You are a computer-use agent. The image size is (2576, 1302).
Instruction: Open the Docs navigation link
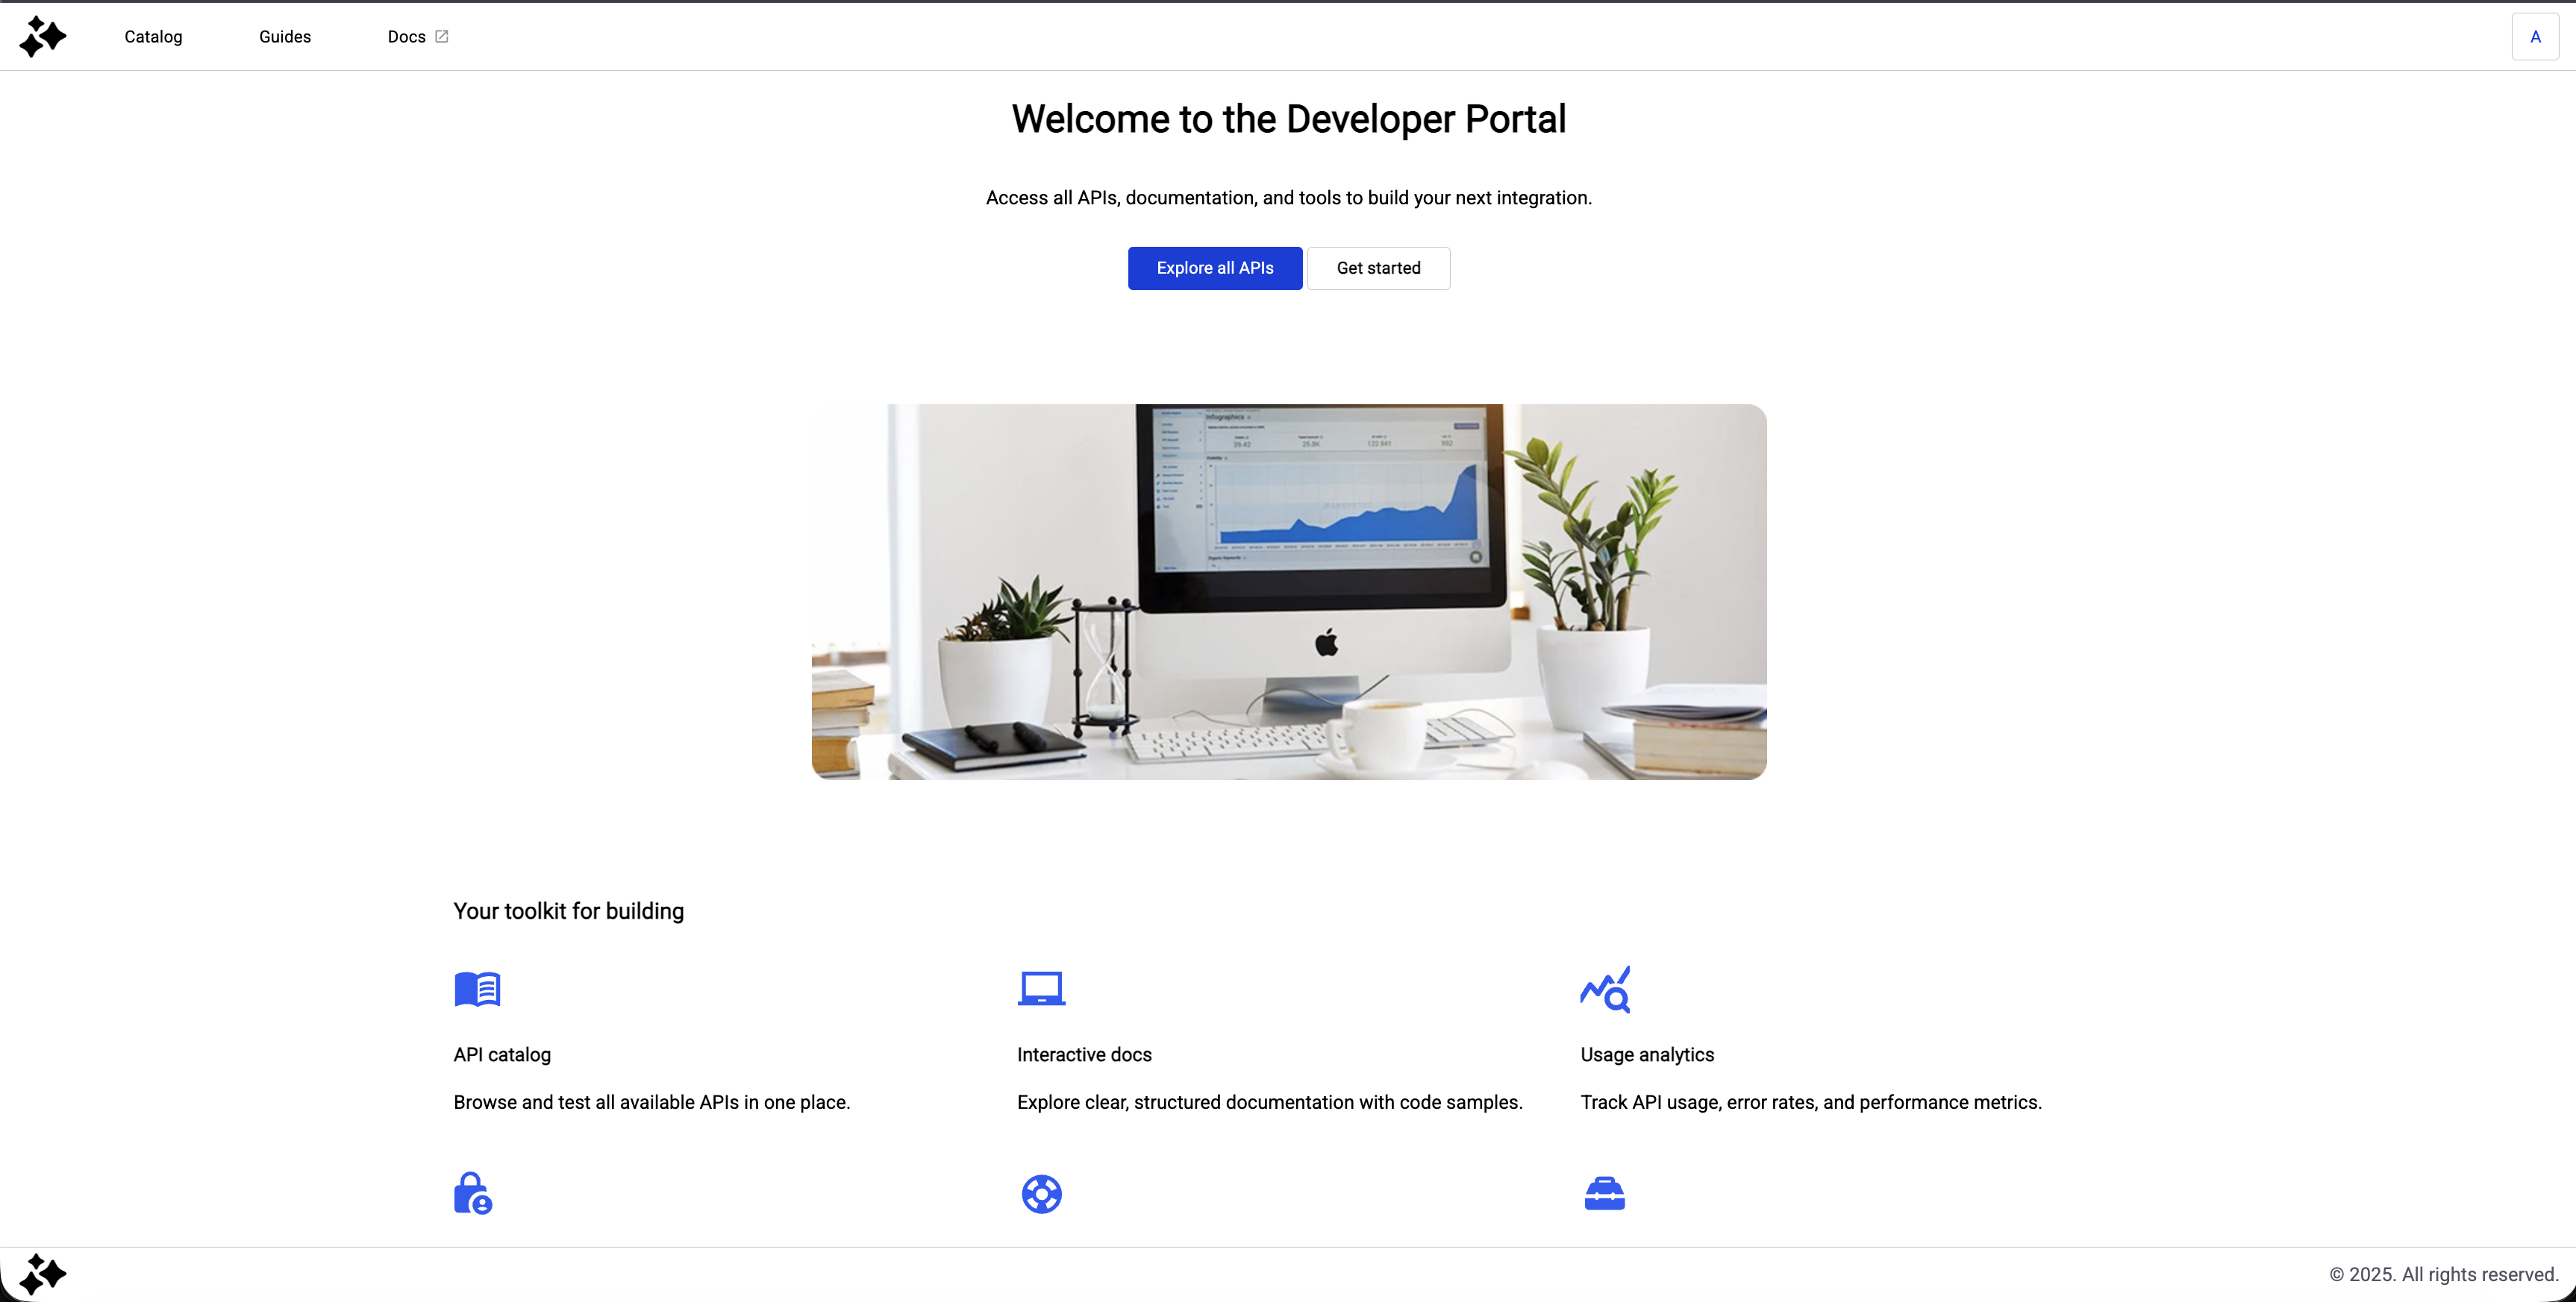406,37
